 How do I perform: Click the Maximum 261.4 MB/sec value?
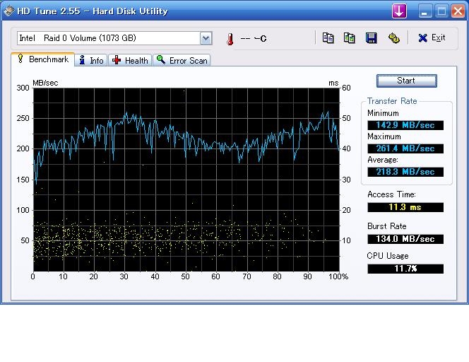(x=405, y=148)
